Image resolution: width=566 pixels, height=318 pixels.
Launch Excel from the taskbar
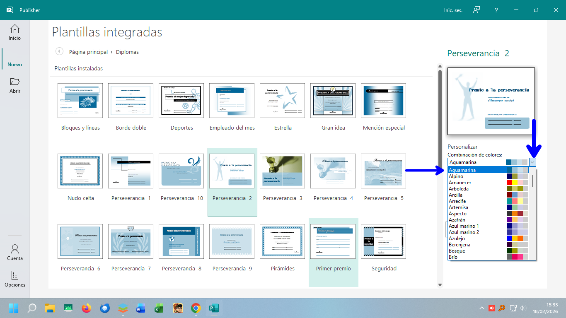[x=159, y=308]
